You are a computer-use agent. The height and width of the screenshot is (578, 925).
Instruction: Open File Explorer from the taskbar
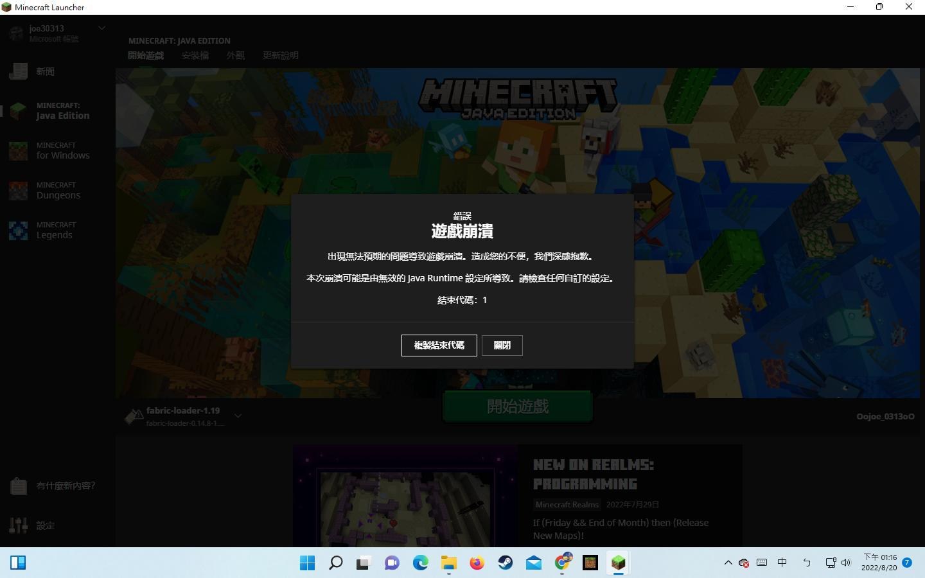(x=448, y=563)
